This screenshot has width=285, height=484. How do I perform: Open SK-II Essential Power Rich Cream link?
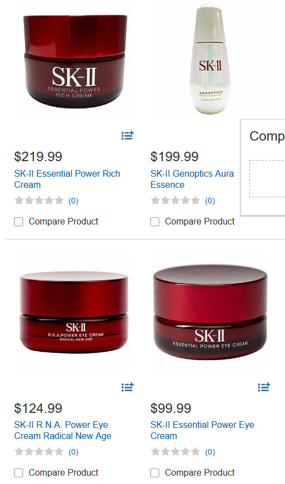[x=67, y=179]
